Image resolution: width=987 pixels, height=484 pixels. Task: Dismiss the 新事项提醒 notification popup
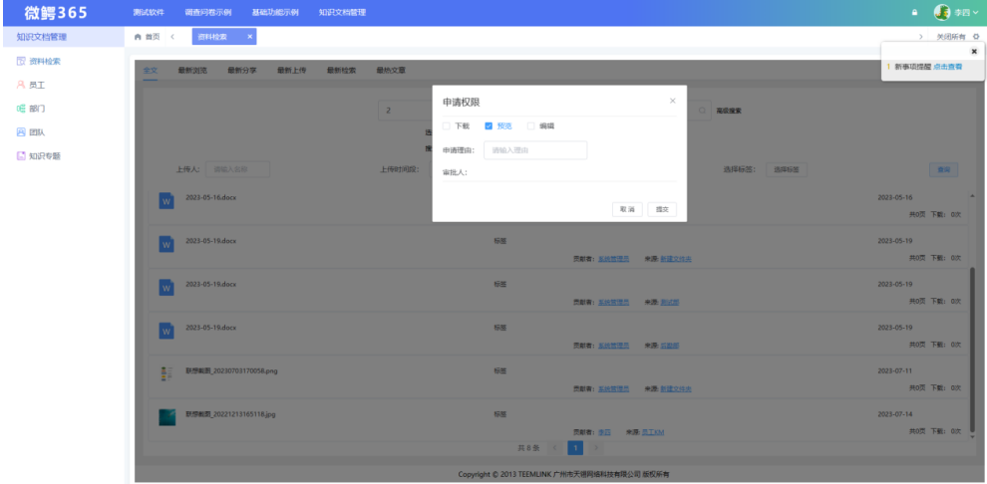(973, 51)
